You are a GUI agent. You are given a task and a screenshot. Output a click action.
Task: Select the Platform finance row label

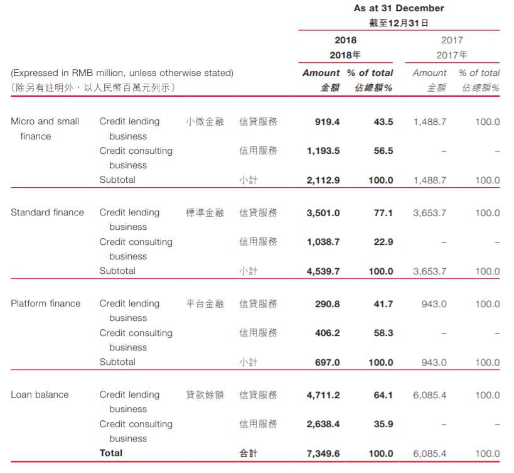click(46, 303)
